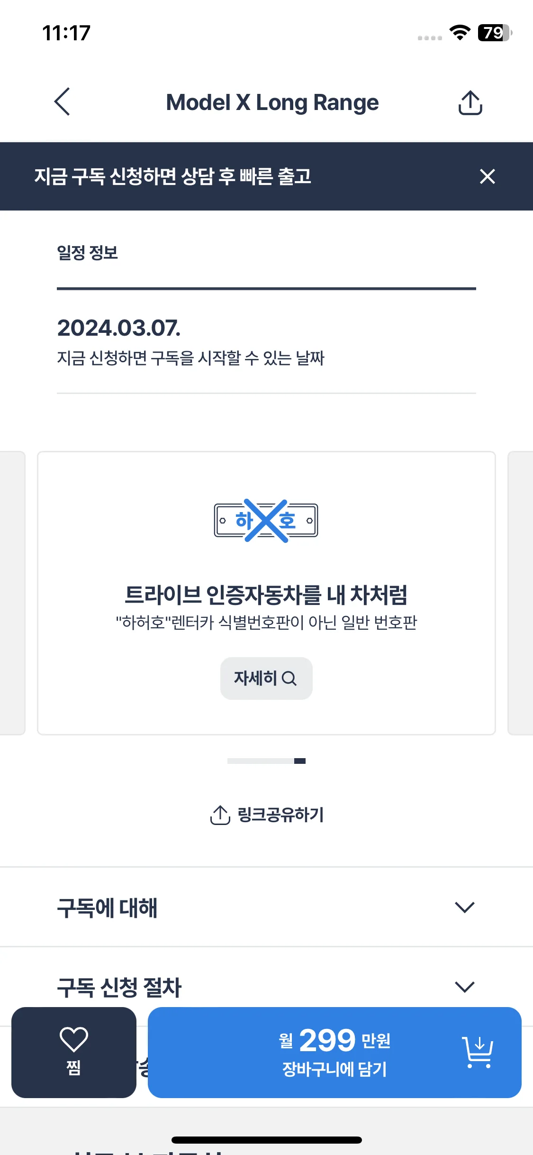
Task: Tap the magnifier icon in 자세히
Action: click(x=289, y=678)
